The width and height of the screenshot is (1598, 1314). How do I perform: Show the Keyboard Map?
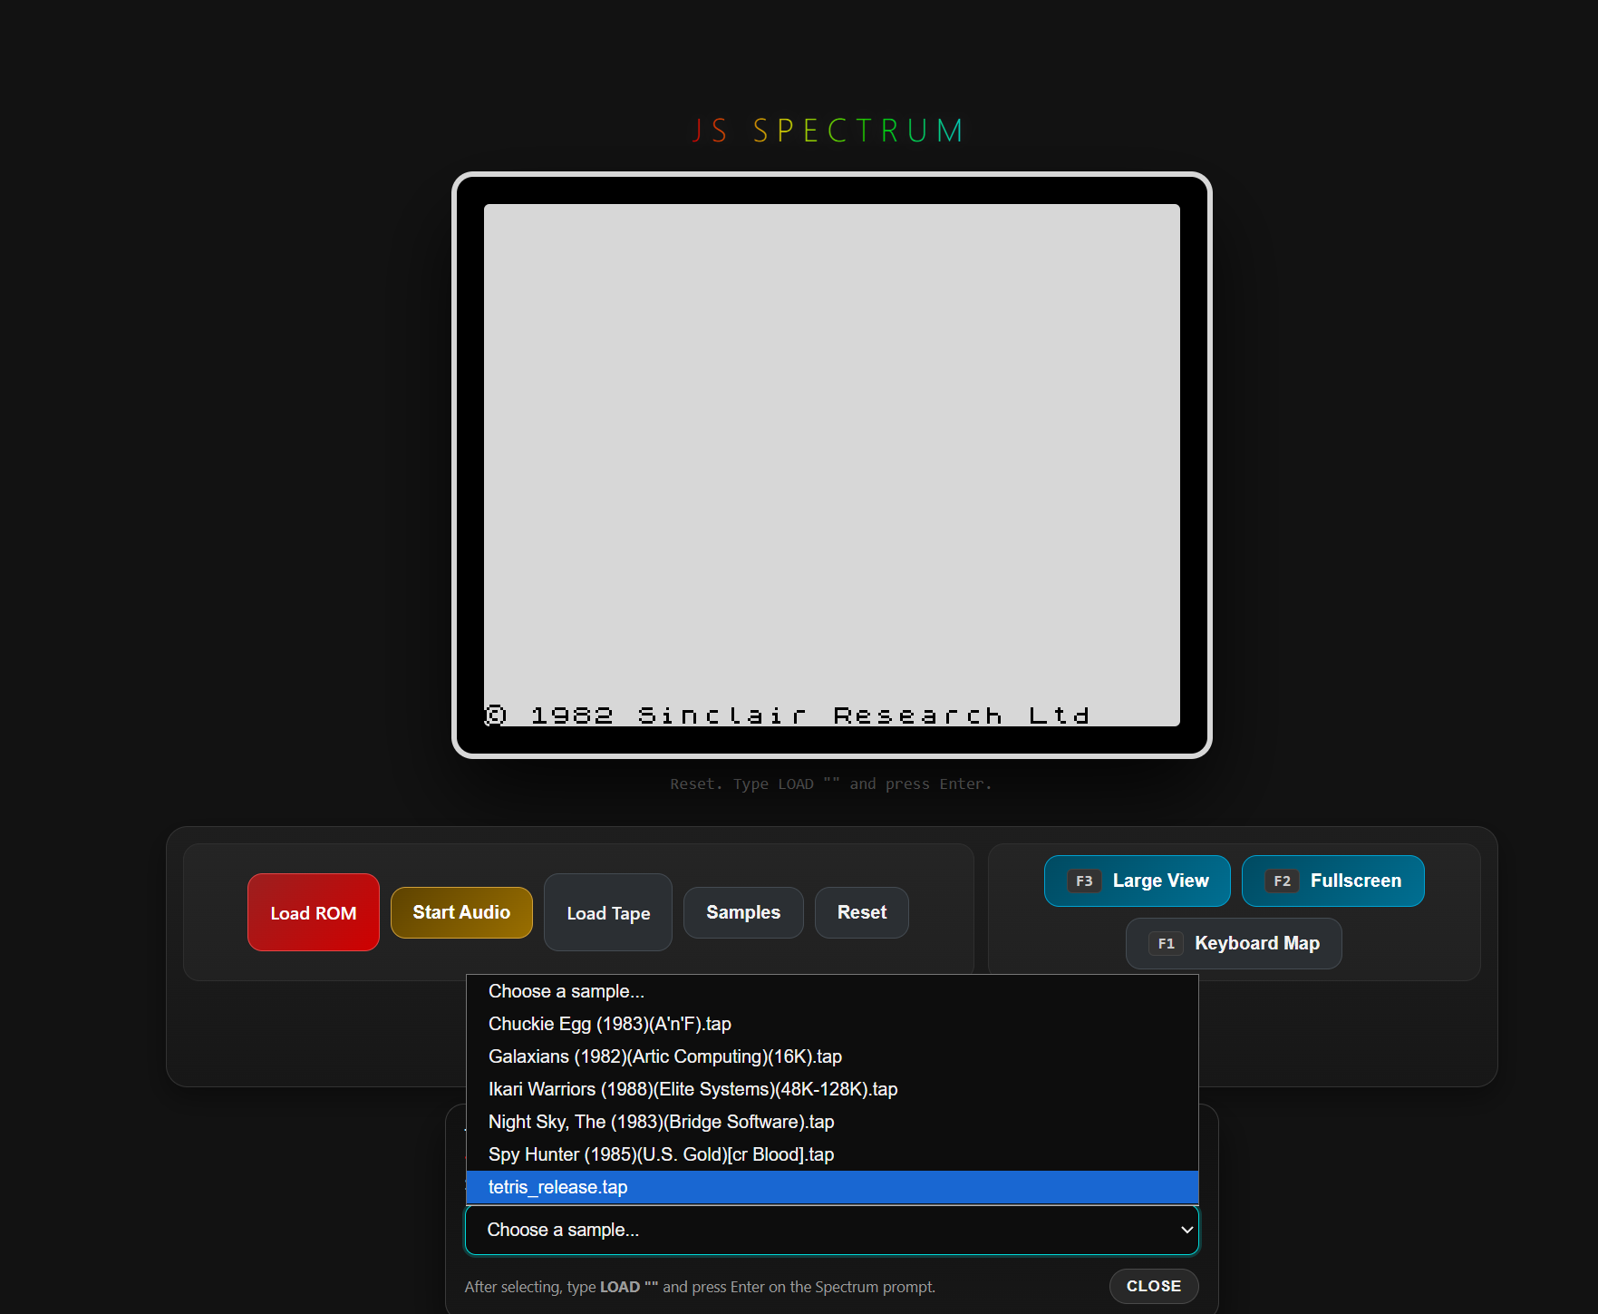pos(1234,943)
